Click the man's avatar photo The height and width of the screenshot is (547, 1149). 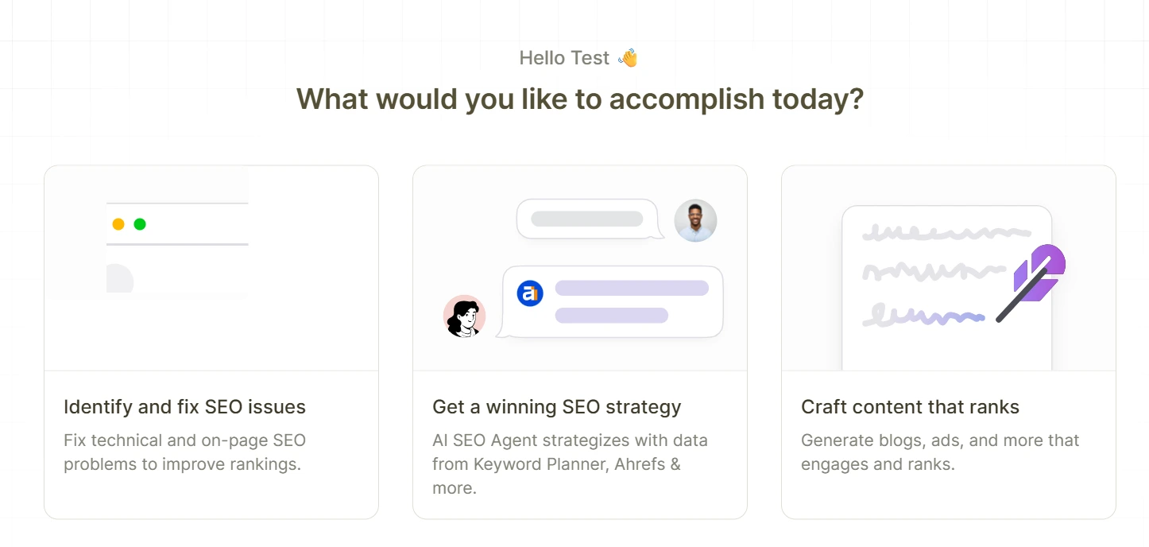695,220
